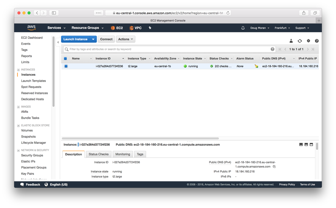Click Safari back button

(x=37, y=13)
